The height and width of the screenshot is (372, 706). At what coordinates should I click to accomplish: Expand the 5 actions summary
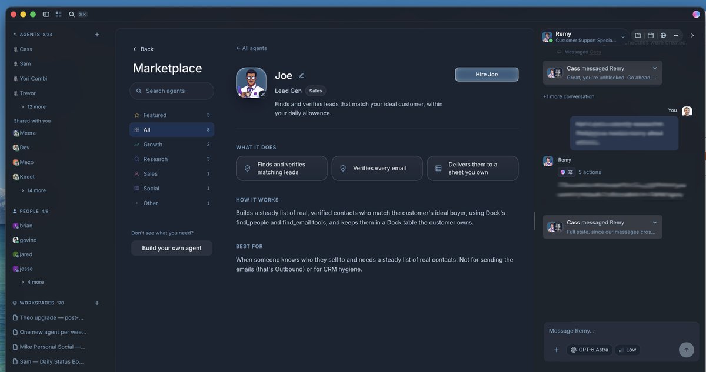tap(590, 172)
